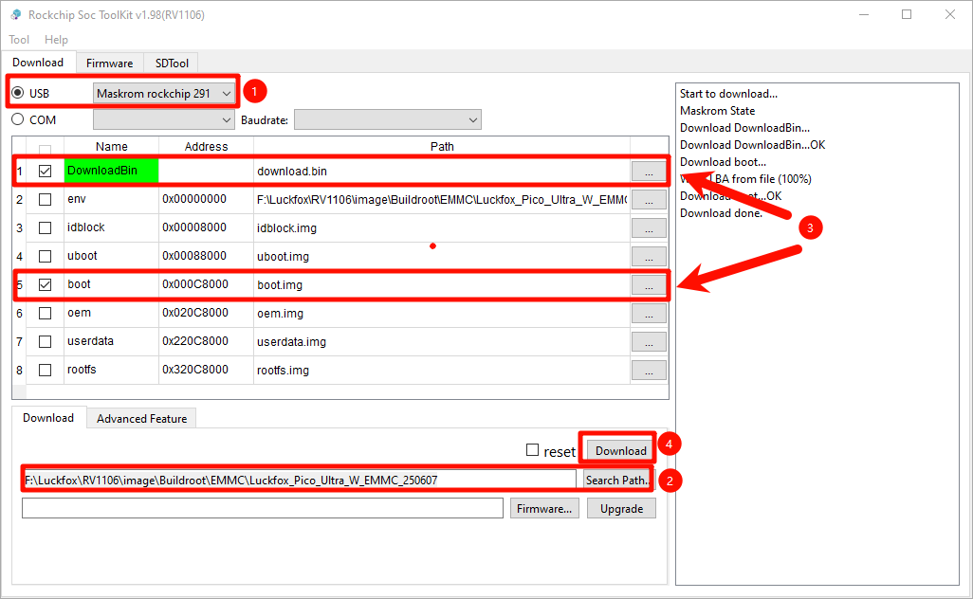The height and width of the screenshot is (599, 973).
Task: Switch to the Firmware tab
Action: pos(109,64)
